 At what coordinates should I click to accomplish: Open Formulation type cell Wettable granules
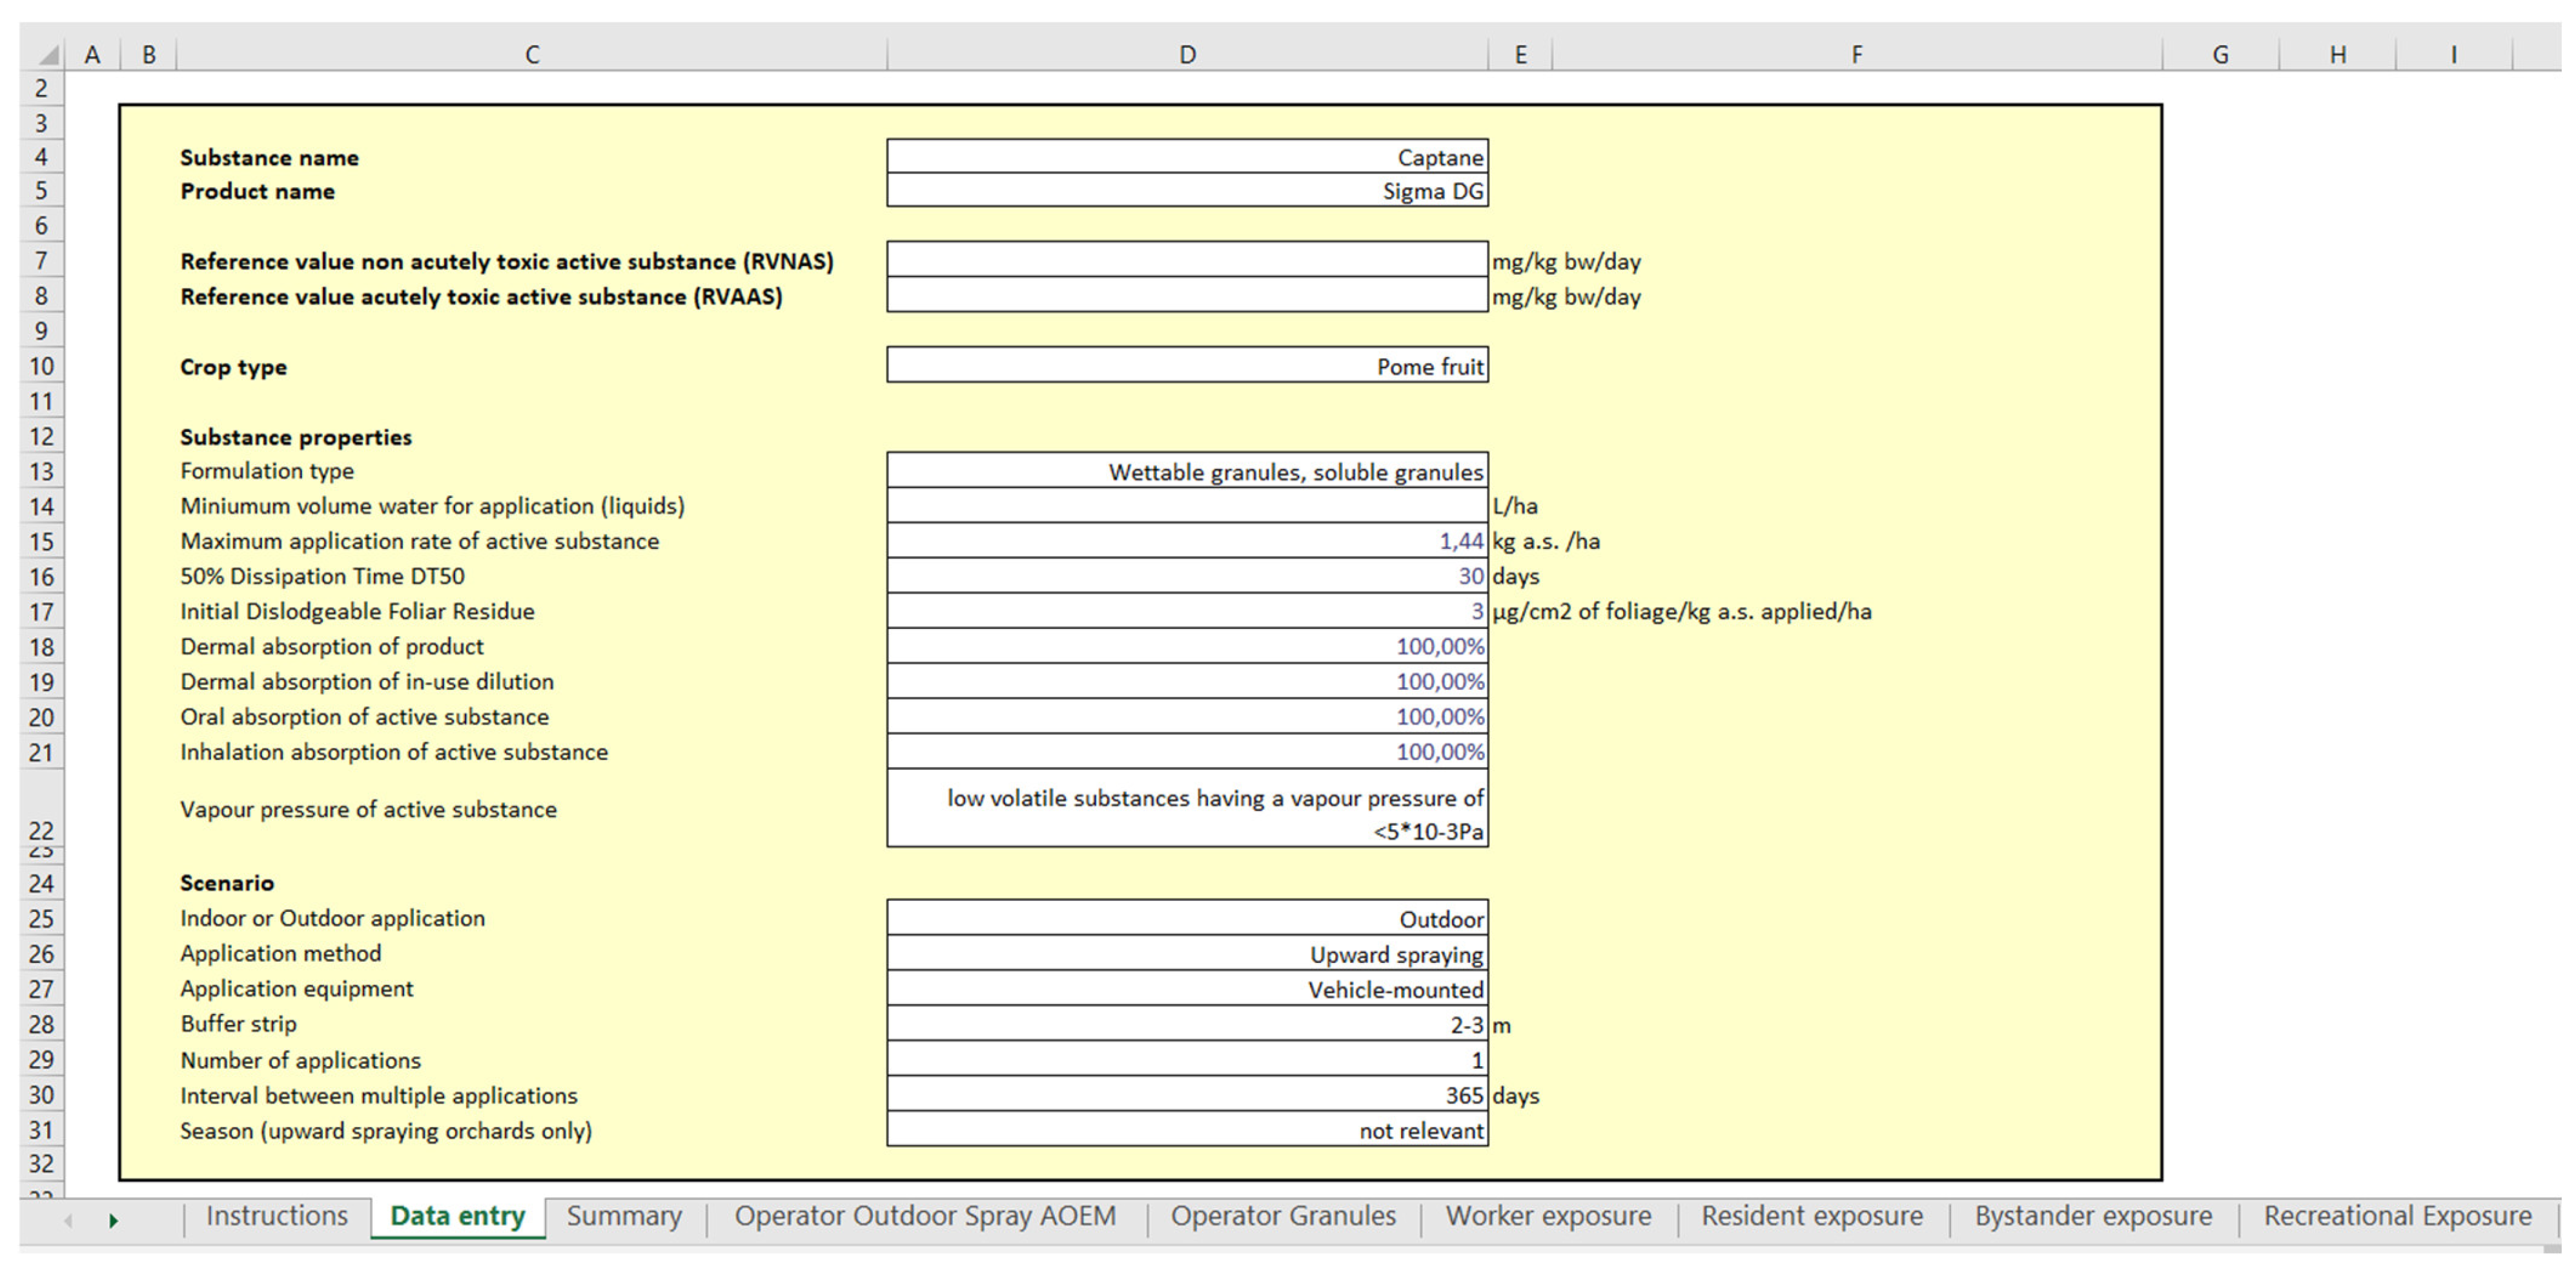coord(1187,471)
